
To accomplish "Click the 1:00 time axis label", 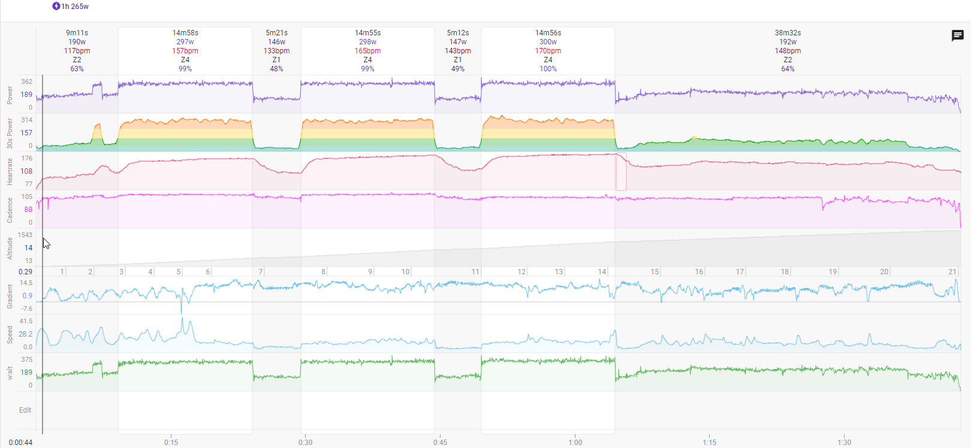I will pos(575,443).
